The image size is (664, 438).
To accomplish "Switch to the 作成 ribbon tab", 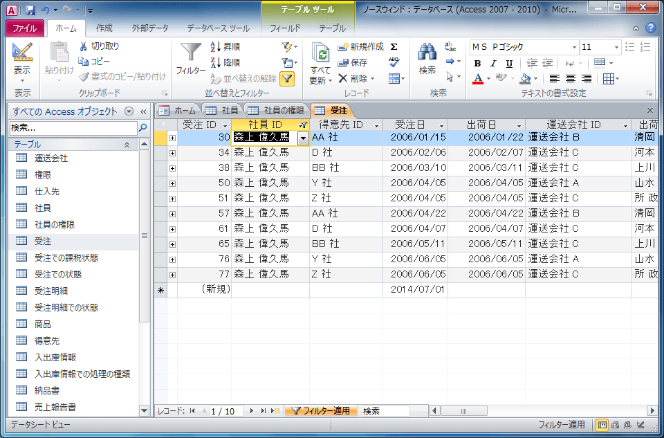I will [x=104, y=28].
